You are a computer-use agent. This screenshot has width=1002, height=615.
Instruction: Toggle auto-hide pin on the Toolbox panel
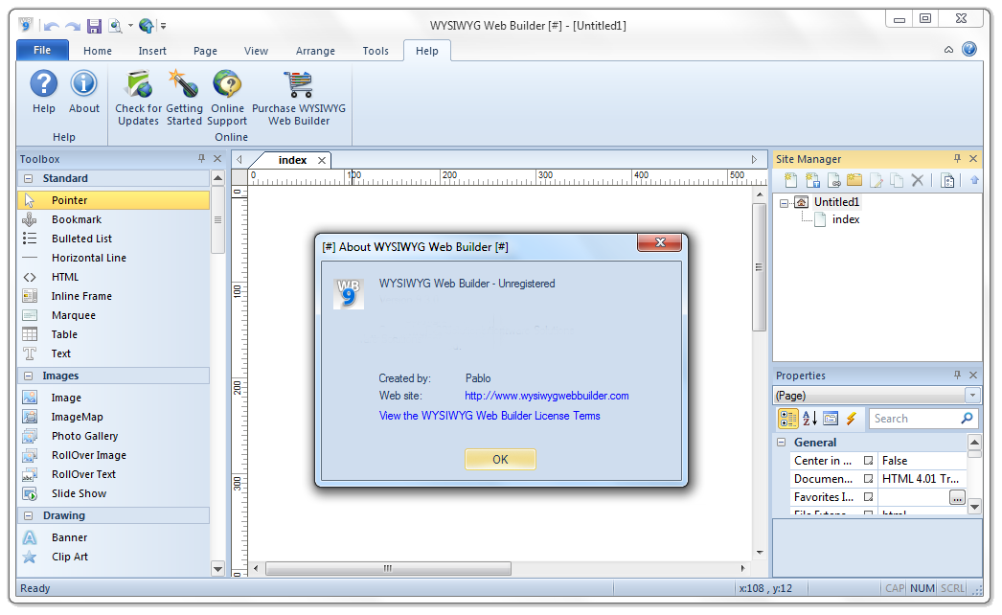tap(201, 159)
